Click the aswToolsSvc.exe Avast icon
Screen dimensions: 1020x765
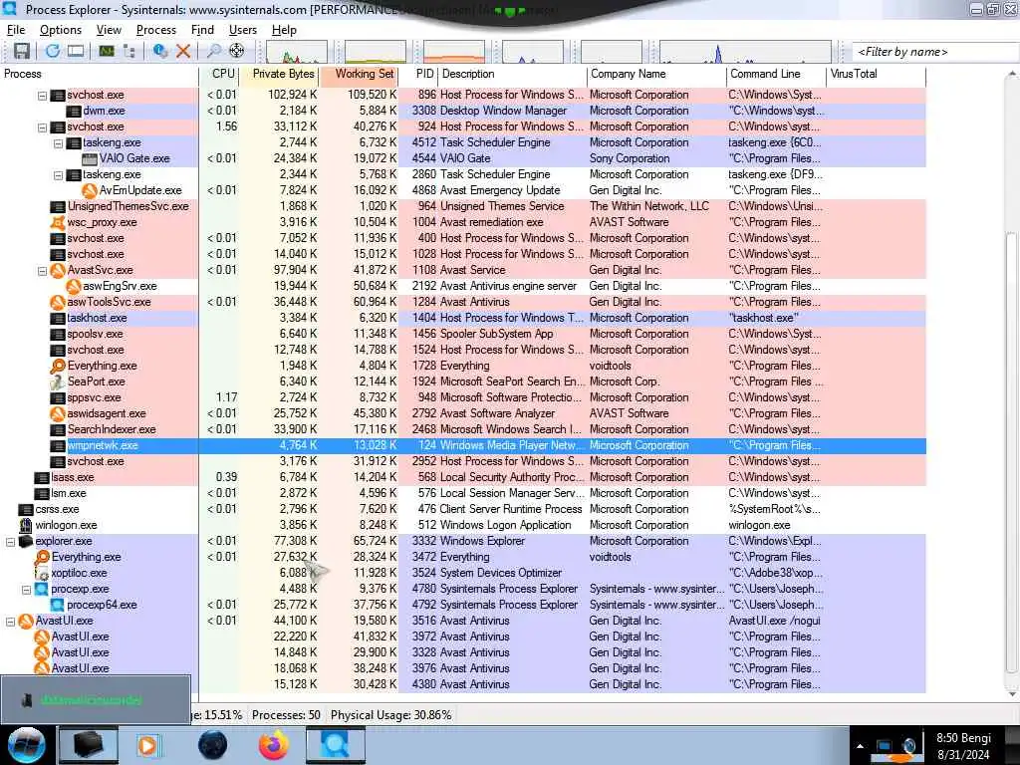click(x=57, y=302)
